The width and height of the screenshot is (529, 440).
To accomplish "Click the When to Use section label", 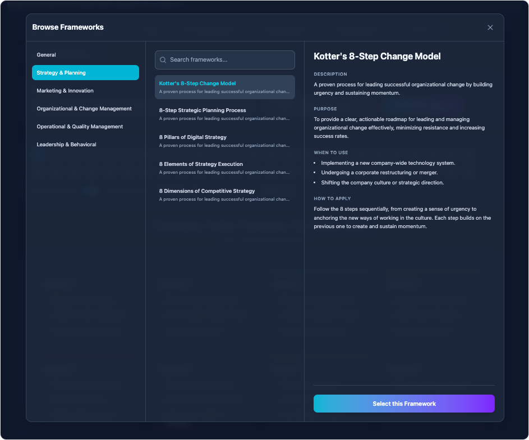I will [331, 152].
